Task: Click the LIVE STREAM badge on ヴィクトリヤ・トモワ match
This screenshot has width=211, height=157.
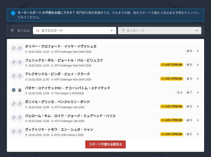Action: [171, 134]
